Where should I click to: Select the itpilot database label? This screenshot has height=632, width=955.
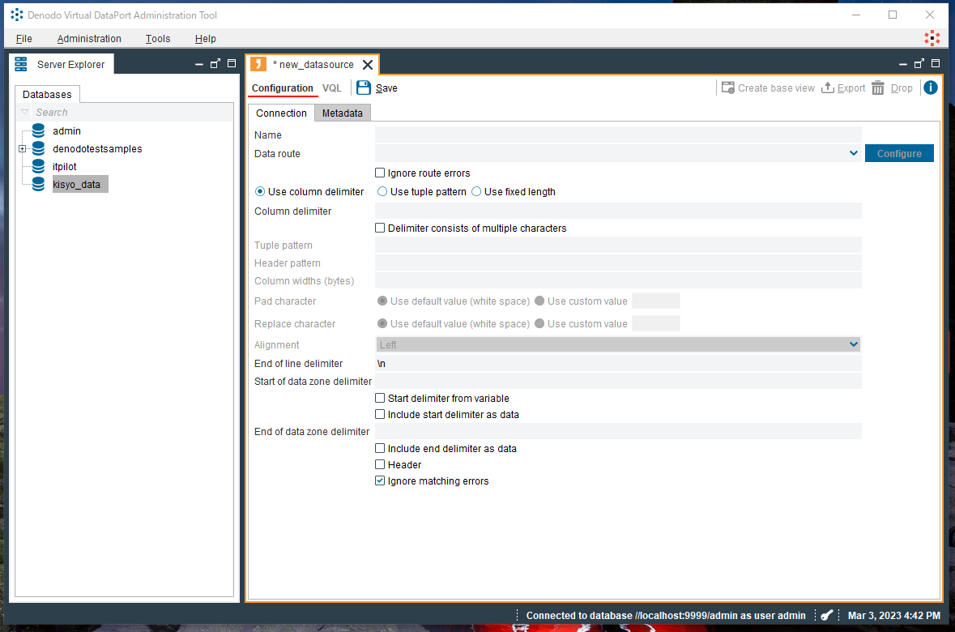[x=65, y=166]
